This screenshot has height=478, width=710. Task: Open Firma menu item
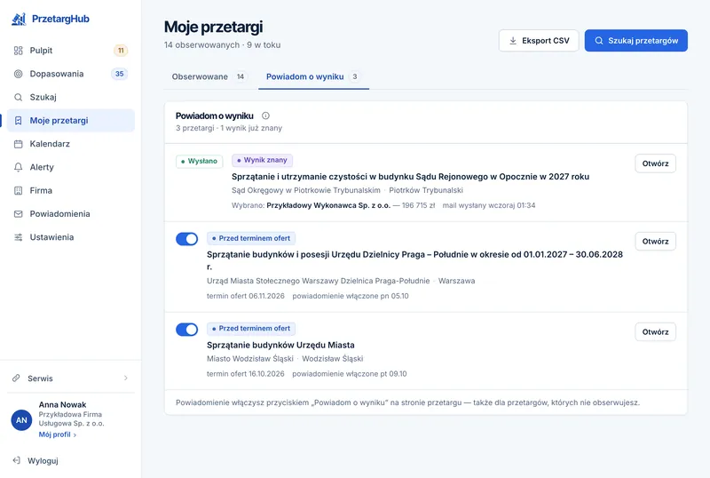(x=71, y=190)
